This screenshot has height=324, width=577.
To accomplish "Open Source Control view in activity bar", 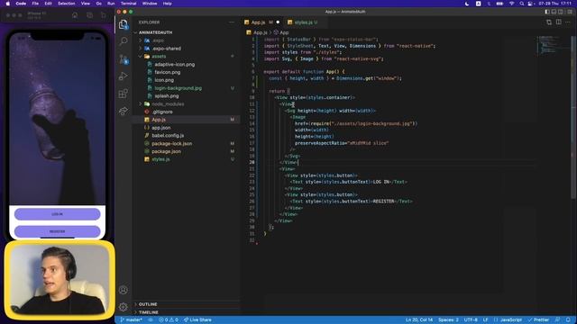I will coord(124,58).
